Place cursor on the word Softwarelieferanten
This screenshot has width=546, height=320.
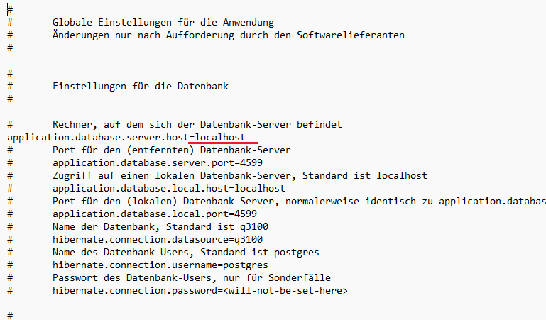click(x=353, y=35)
